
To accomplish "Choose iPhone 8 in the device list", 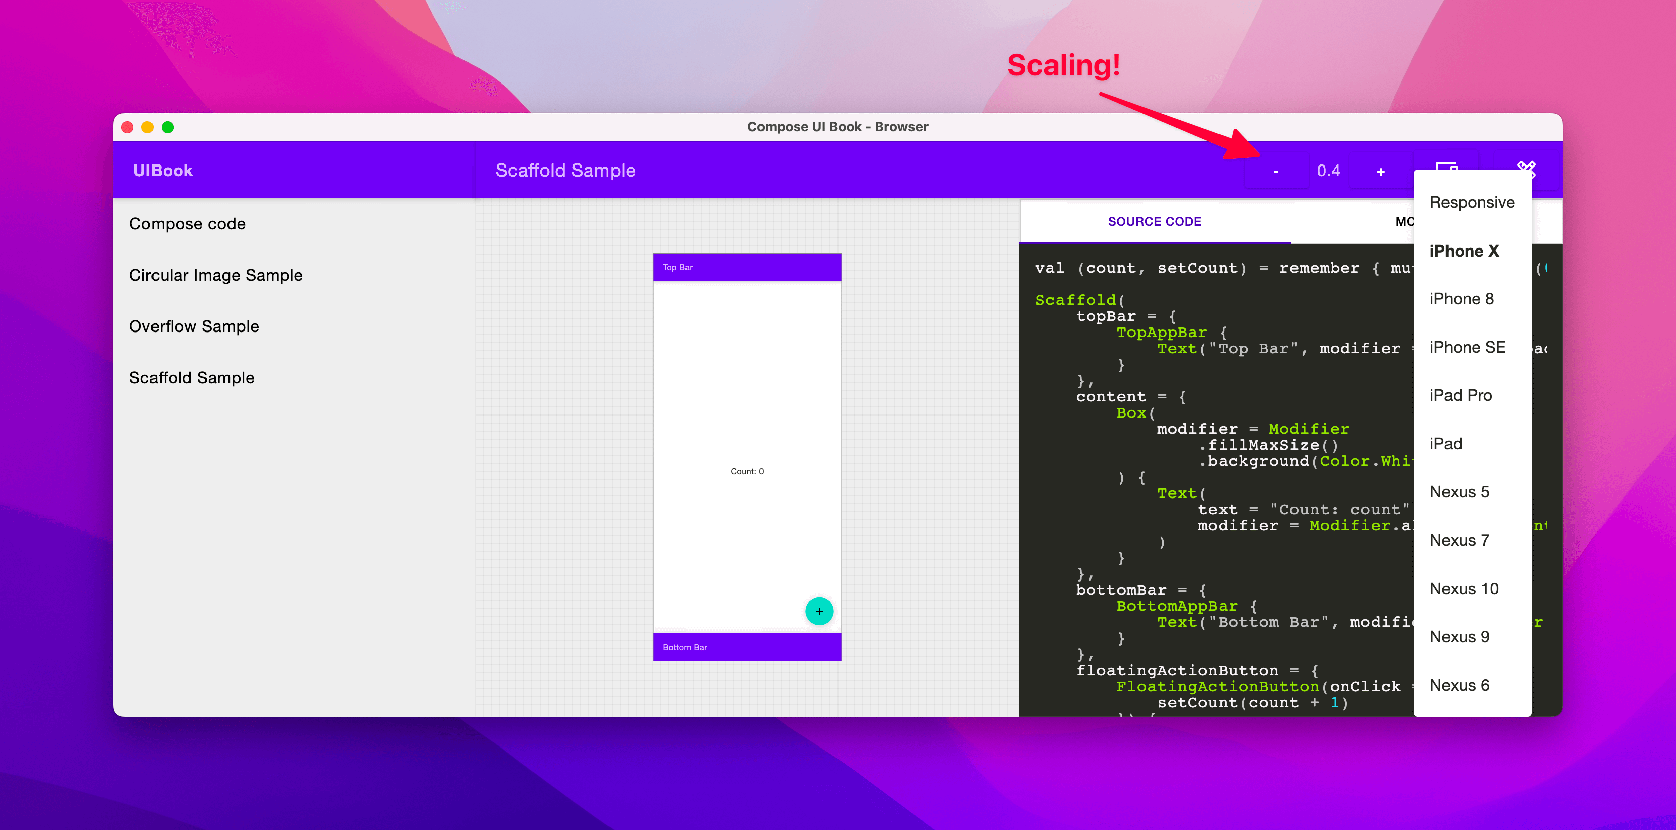I will (1472, 299).
